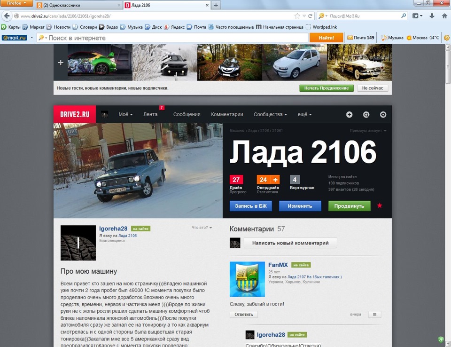Go to browser home page icon
The image size is (451, 347).
[444, 16]
